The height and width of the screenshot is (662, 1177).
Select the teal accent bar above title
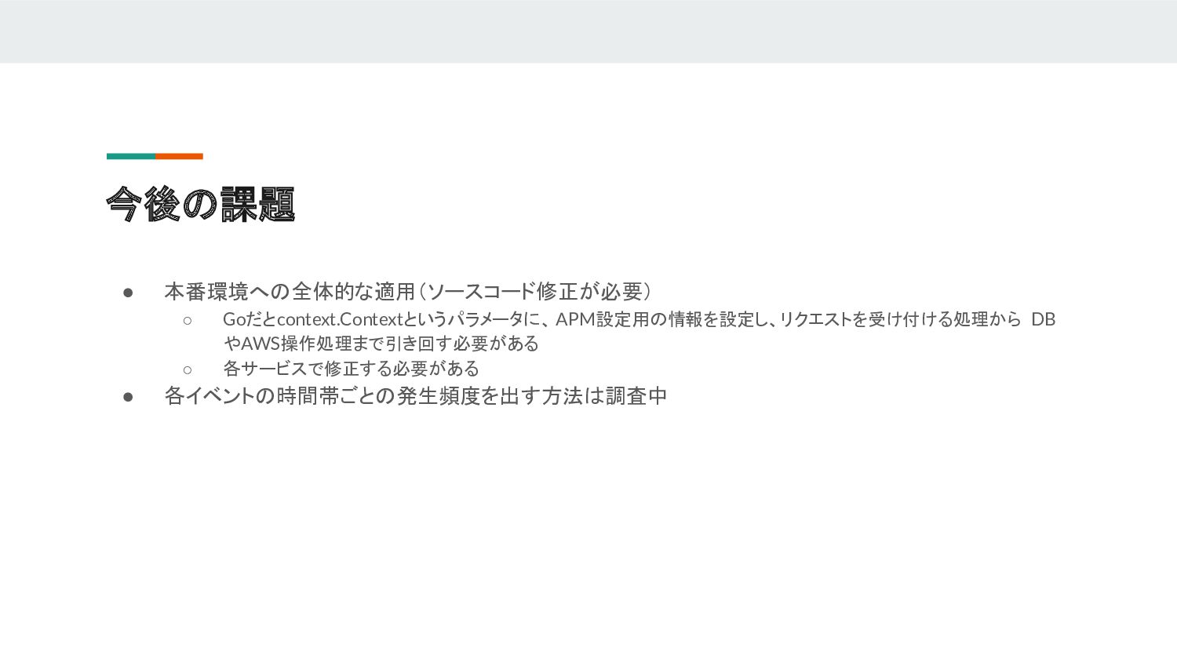tap(131, 156)
